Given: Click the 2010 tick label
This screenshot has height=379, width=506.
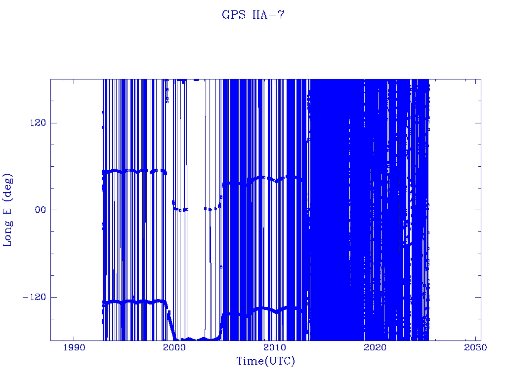Looking at the screenshot, I should click(x=275, y=347).
